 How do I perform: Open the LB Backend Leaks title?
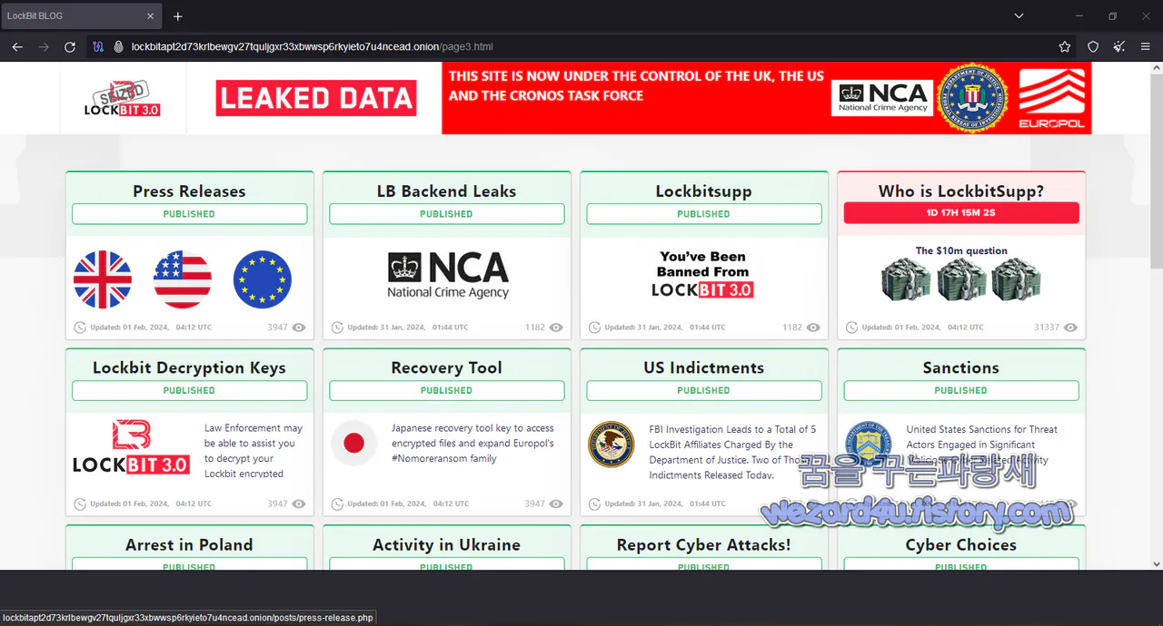click(x=446, y=191)
